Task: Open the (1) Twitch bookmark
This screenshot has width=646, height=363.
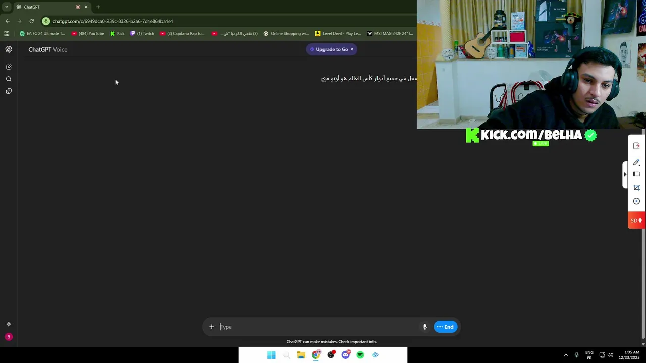Action: [142, 34]
